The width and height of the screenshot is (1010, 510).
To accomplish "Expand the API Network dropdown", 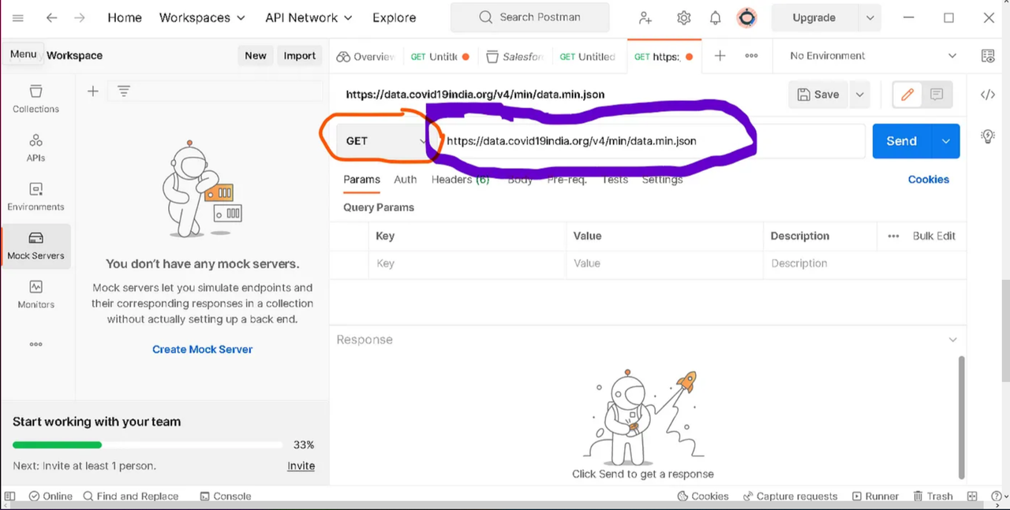I will [309, 17].
